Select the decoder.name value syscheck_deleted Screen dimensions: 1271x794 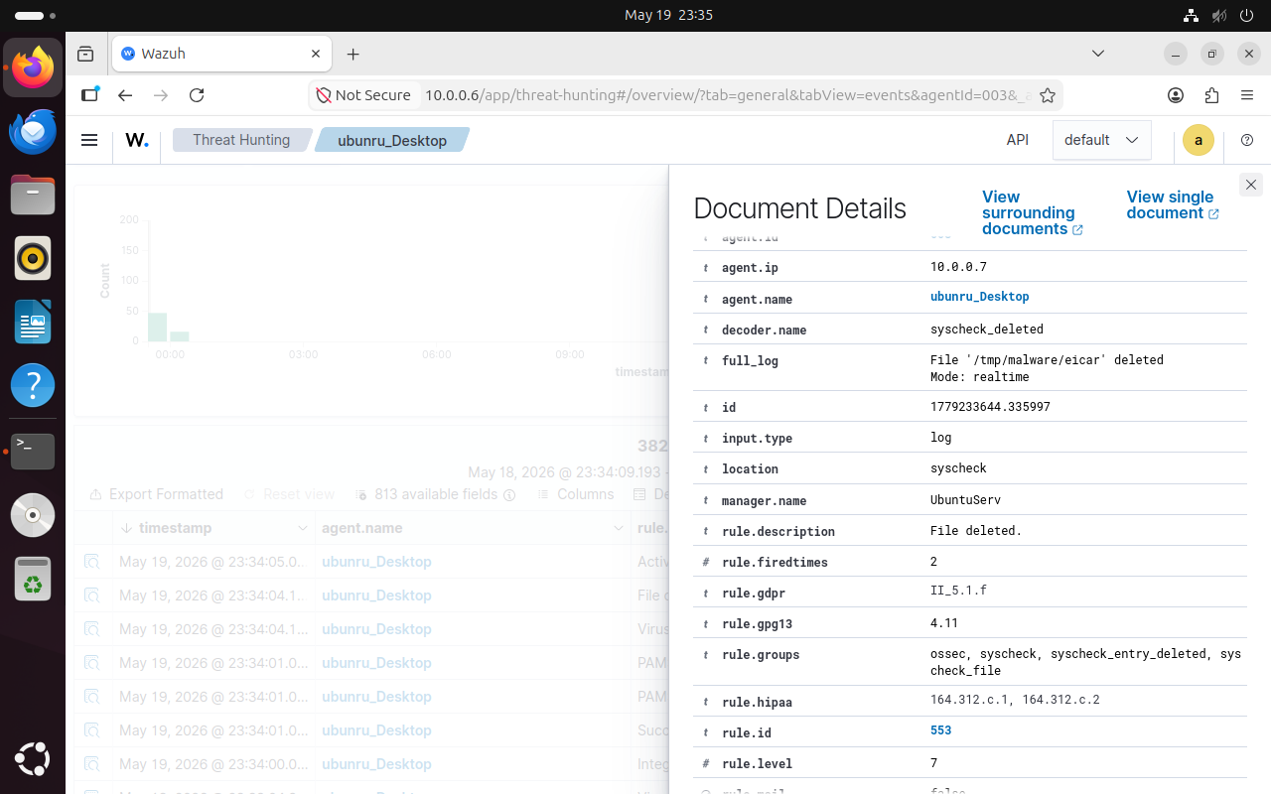[x=987, y=330]
